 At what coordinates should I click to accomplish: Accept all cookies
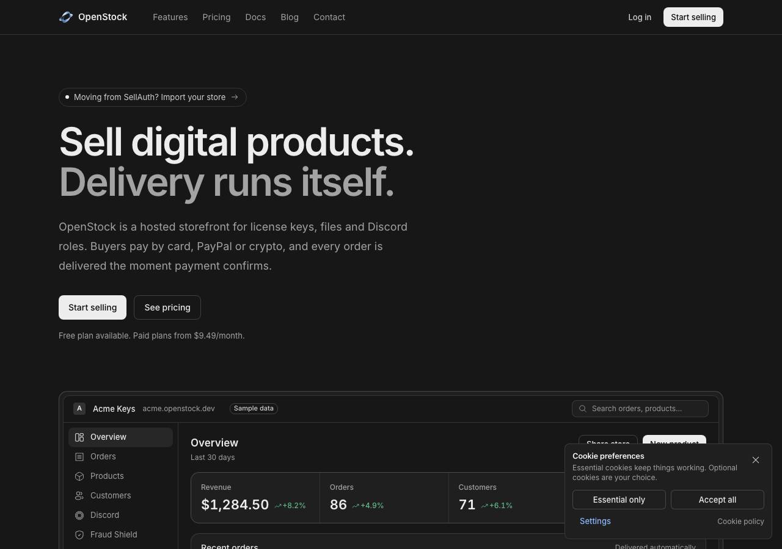coord(717,500)
